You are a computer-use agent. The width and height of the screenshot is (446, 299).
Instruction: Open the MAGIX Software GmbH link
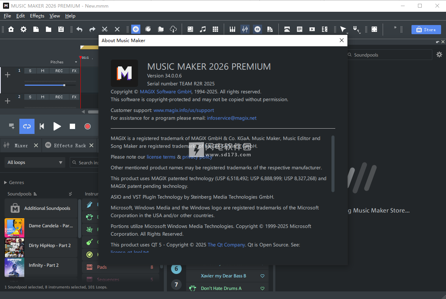point(165,91)
